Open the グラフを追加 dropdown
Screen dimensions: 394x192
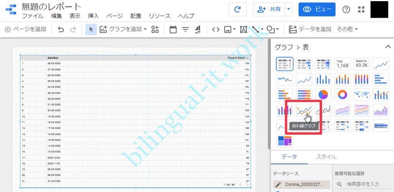(123, 29)
